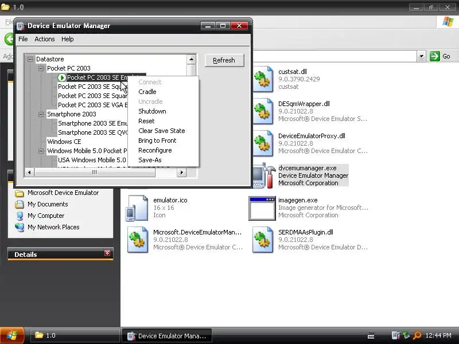Select Smartphone 2003 SE Emulator tree item

click(x=93, y=123)
